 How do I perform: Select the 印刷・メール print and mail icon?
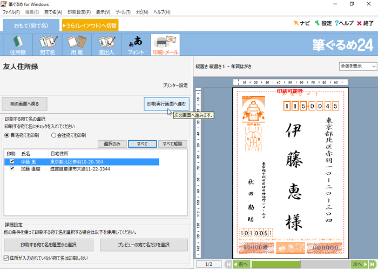click(x=165, y=45)
